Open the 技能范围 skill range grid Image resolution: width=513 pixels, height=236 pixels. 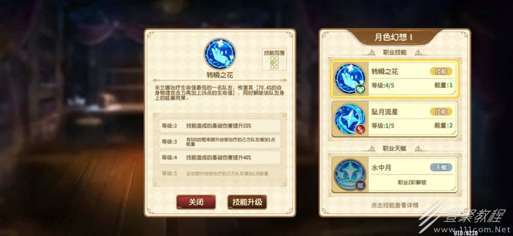[x=274, y=59]
